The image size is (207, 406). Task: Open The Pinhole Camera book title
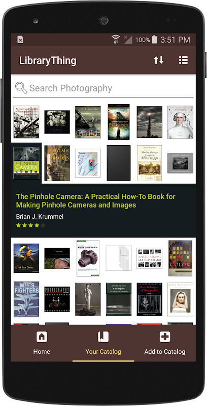96,200
